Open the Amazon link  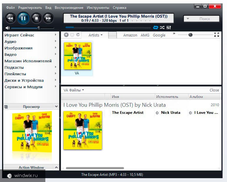click(130, 35)
